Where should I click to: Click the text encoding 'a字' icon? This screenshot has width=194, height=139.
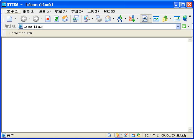tap(132, 19)
